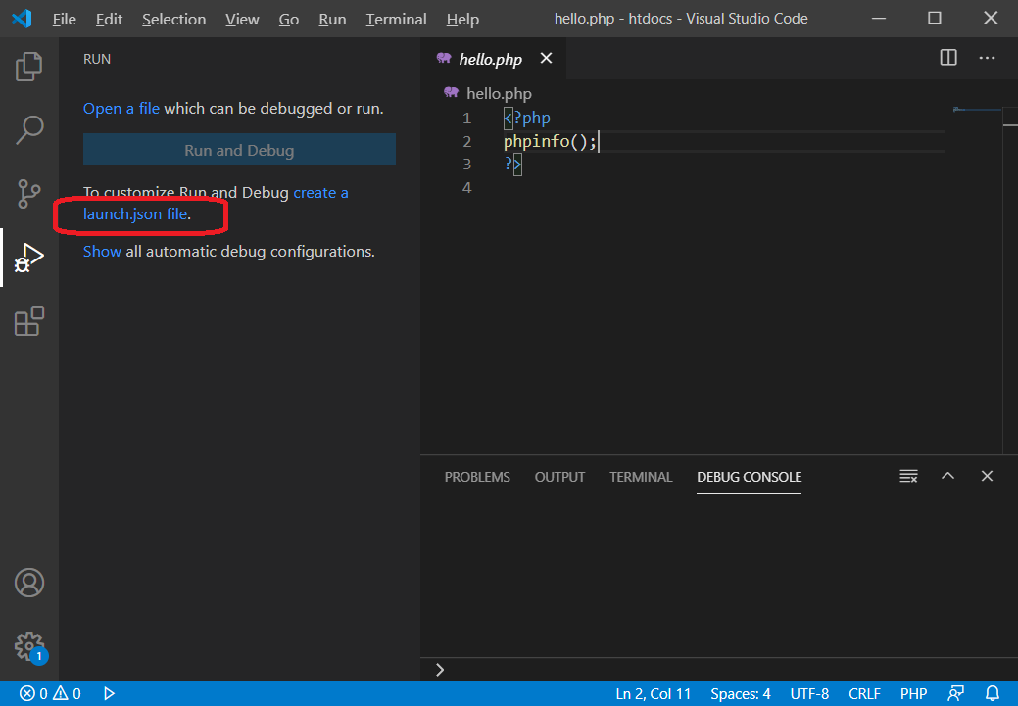Clear the debug console output
1018x706 pixels.
(908, 477)
